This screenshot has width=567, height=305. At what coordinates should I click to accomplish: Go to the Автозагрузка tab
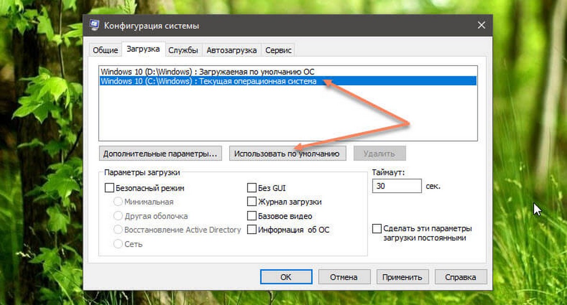tap(232, 50)
